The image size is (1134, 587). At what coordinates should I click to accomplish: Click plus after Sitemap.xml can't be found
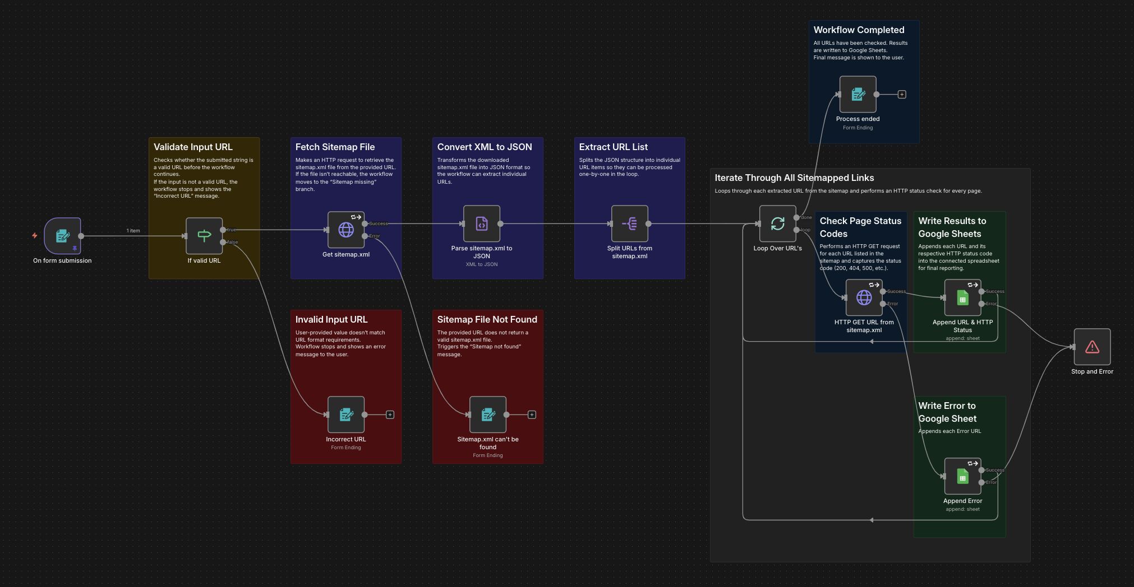[x=532, y=415]
